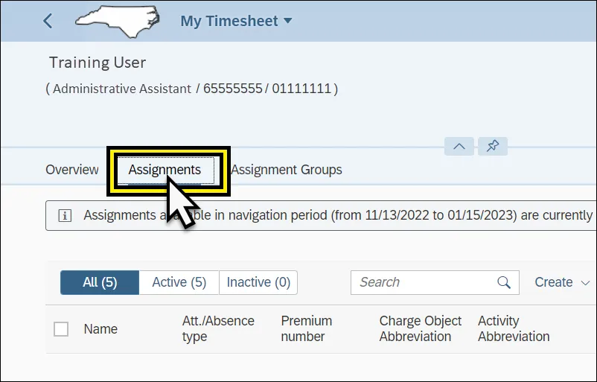
Task: Click the navigation period information message
Action: pyautogui.click(x=321, y=215)
